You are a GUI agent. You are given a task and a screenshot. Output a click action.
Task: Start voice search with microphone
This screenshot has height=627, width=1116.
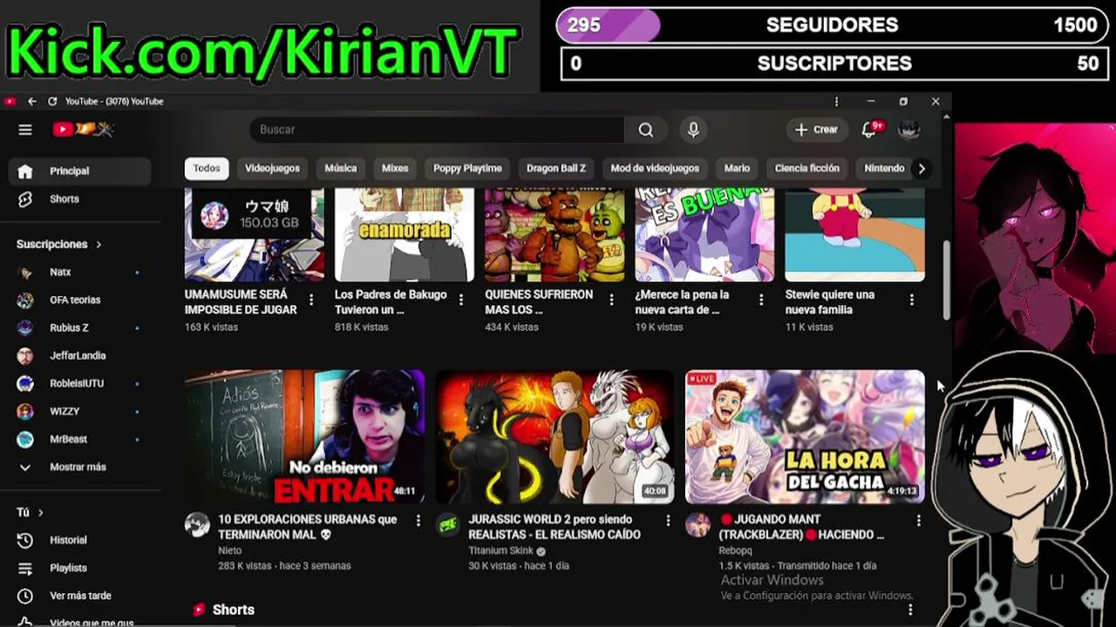point(693,130)
